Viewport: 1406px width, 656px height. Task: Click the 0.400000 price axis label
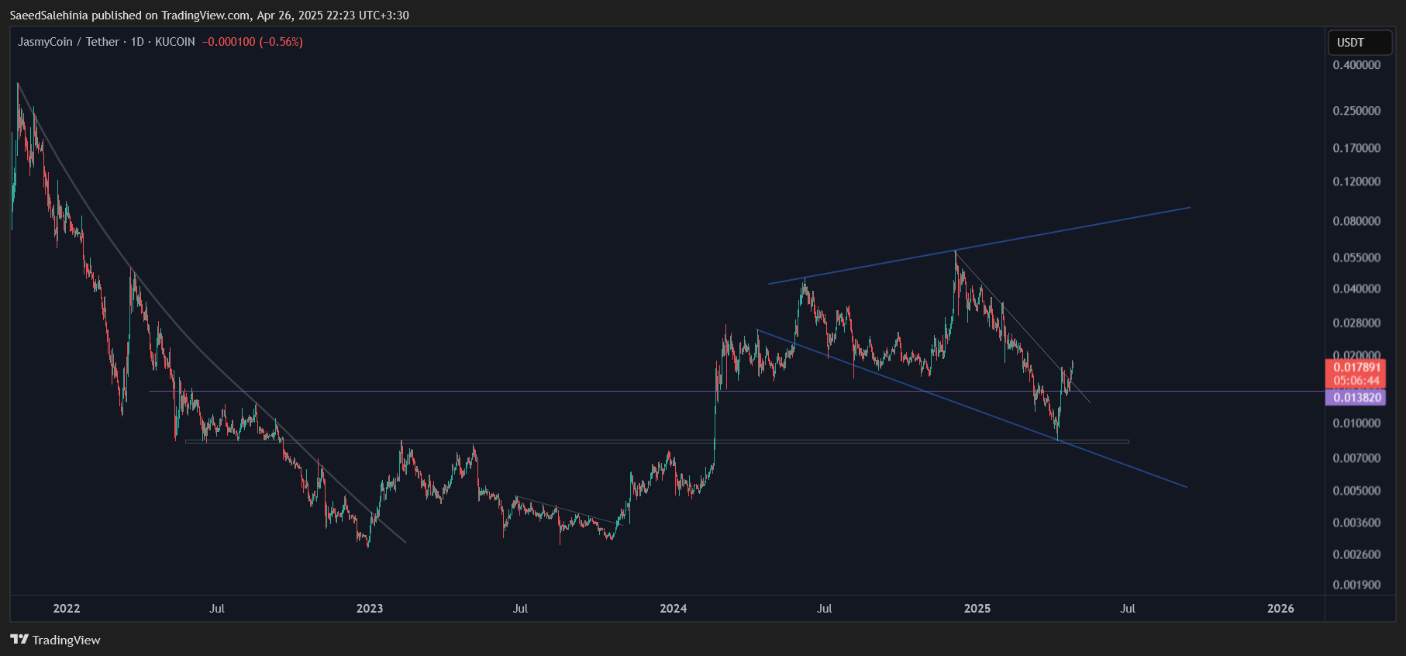point(1356,65)
